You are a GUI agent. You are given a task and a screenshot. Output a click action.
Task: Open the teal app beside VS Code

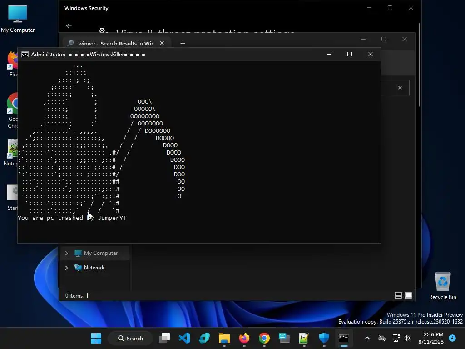tap(204, 338)
